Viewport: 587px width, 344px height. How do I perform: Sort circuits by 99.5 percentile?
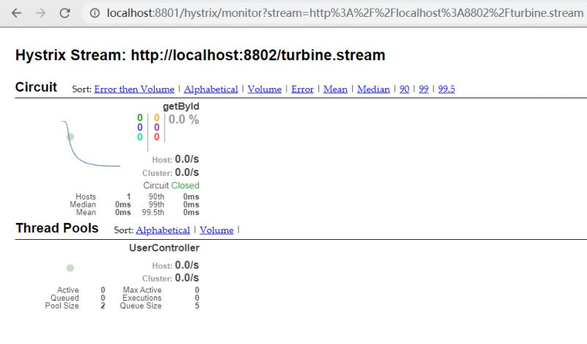(x=447, y=89)
